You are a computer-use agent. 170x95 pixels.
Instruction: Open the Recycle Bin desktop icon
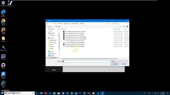click(3, 3)
